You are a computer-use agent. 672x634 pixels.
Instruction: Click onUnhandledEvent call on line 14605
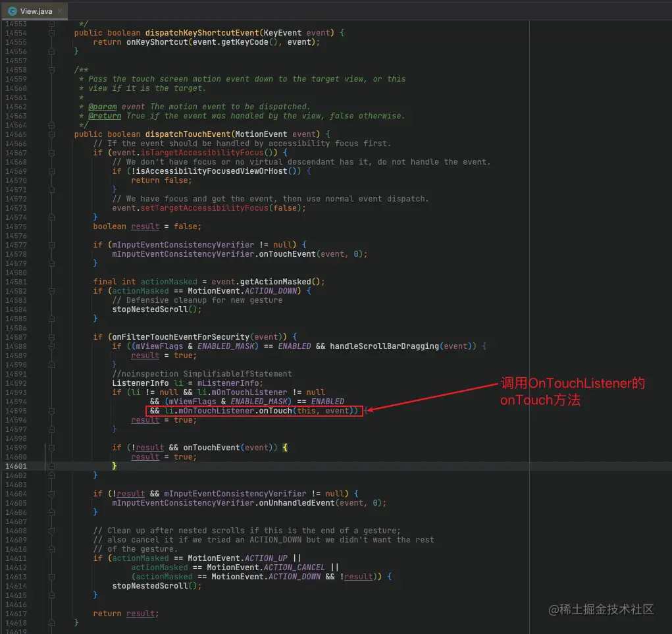click(x=297, y=503)
